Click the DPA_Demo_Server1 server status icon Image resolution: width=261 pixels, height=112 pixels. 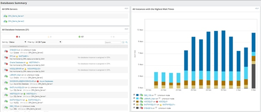point(5,16)
